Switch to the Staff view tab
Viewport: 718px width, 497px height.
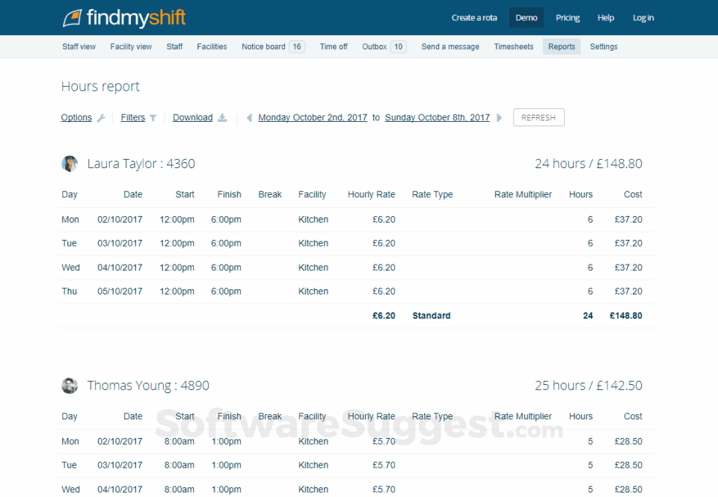tap(79, 46)
